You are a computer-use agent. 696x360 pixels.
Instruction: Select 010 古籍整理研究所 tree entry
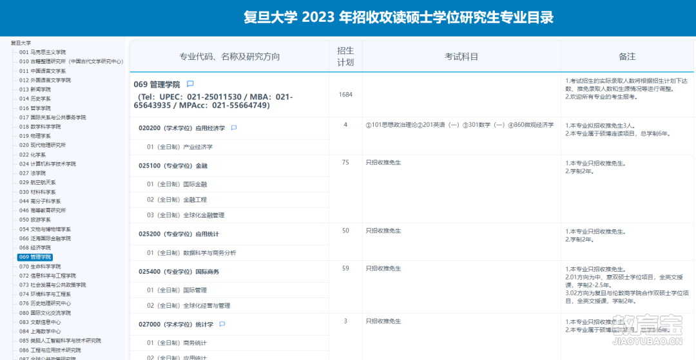[71, 62]
